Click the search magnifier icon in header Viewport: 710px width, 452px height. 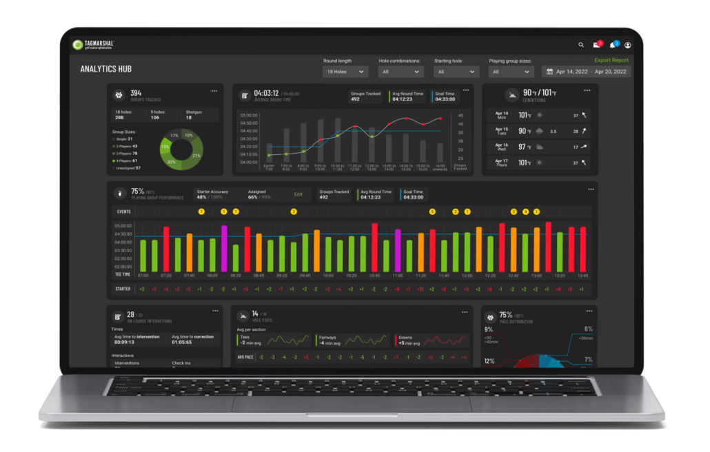(x=581, y=45)
